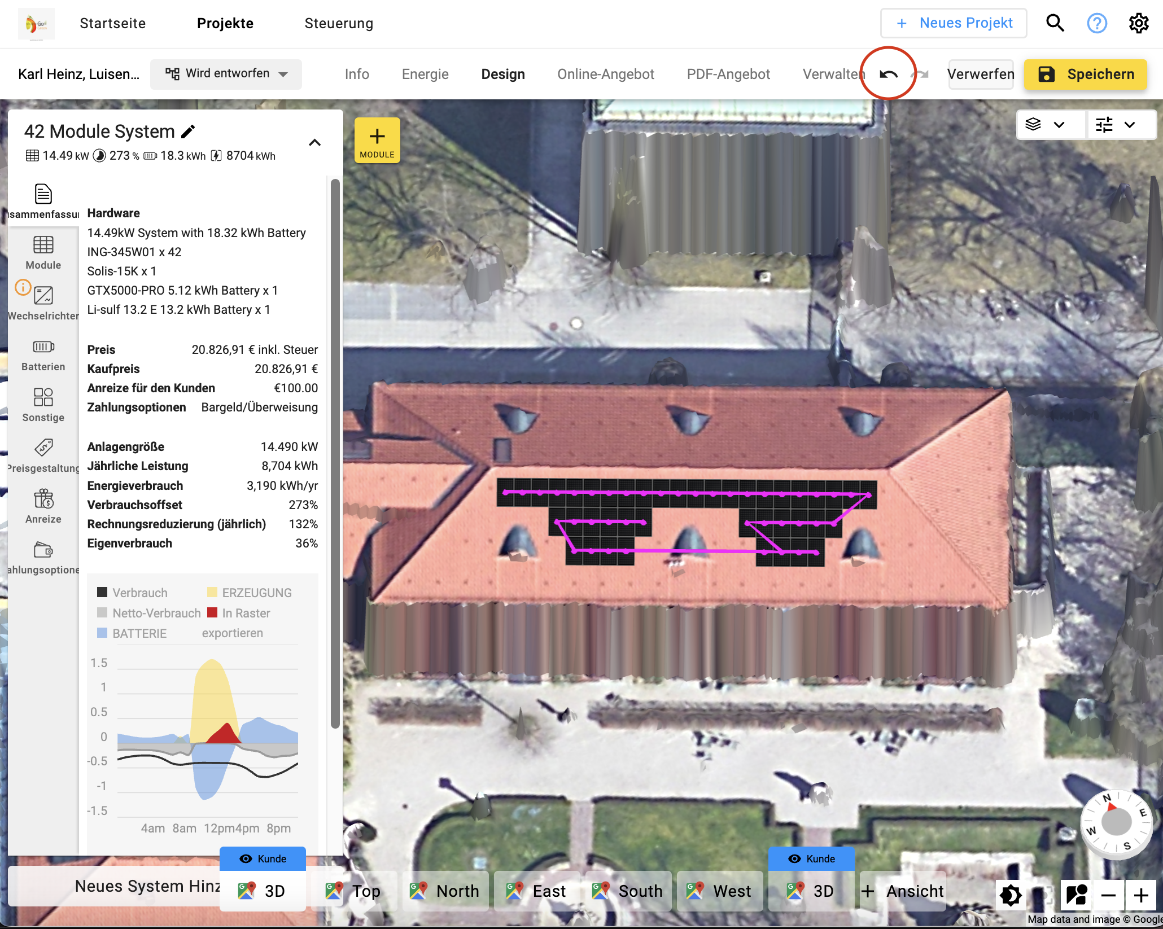Toggle BATTERIE series in chart legend

click(x=132, y=633)
